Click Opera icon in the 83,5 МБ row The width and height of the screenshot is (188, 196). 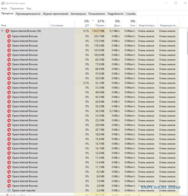click(x=9, y=60)
